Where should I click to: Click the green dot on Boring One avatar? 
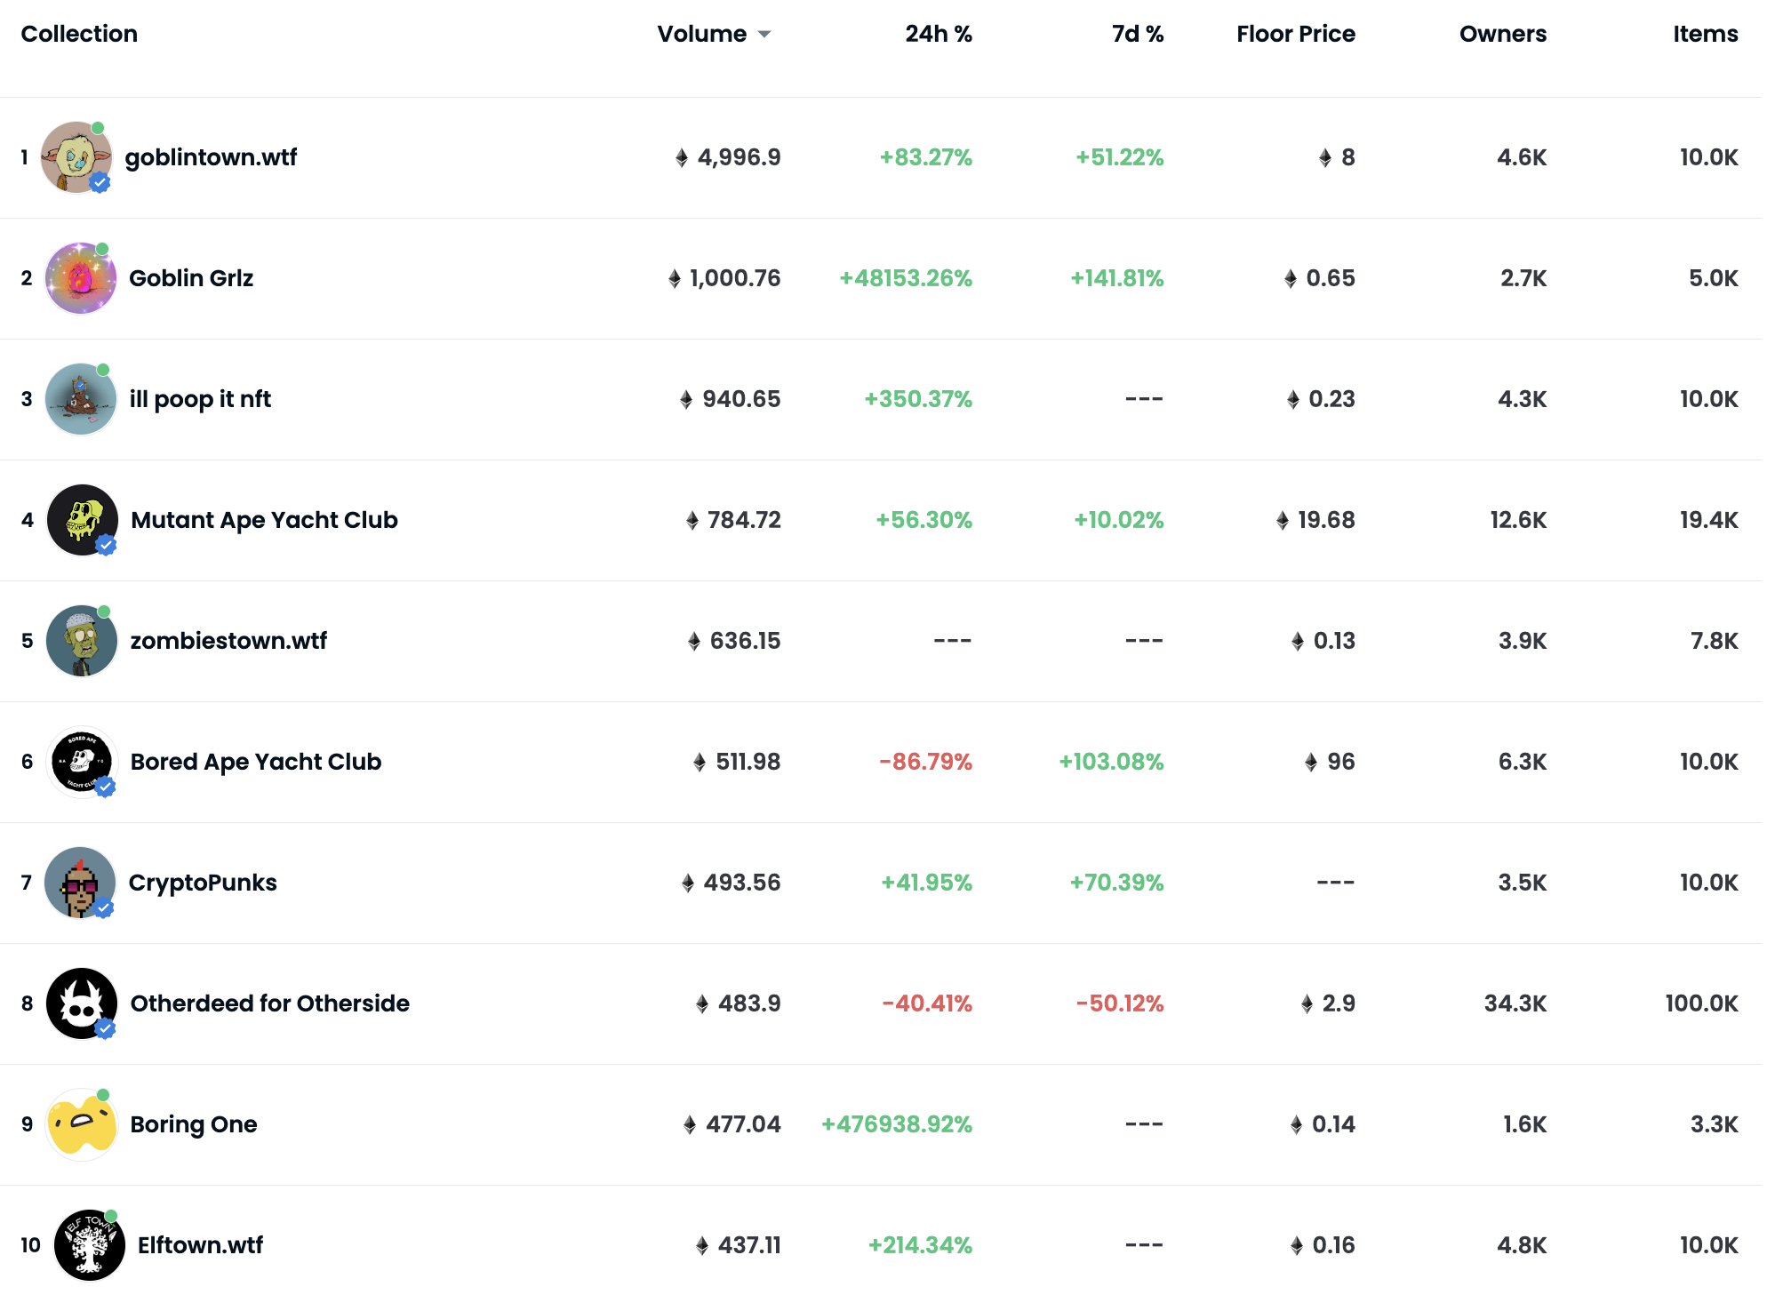tap(103, 1095)
